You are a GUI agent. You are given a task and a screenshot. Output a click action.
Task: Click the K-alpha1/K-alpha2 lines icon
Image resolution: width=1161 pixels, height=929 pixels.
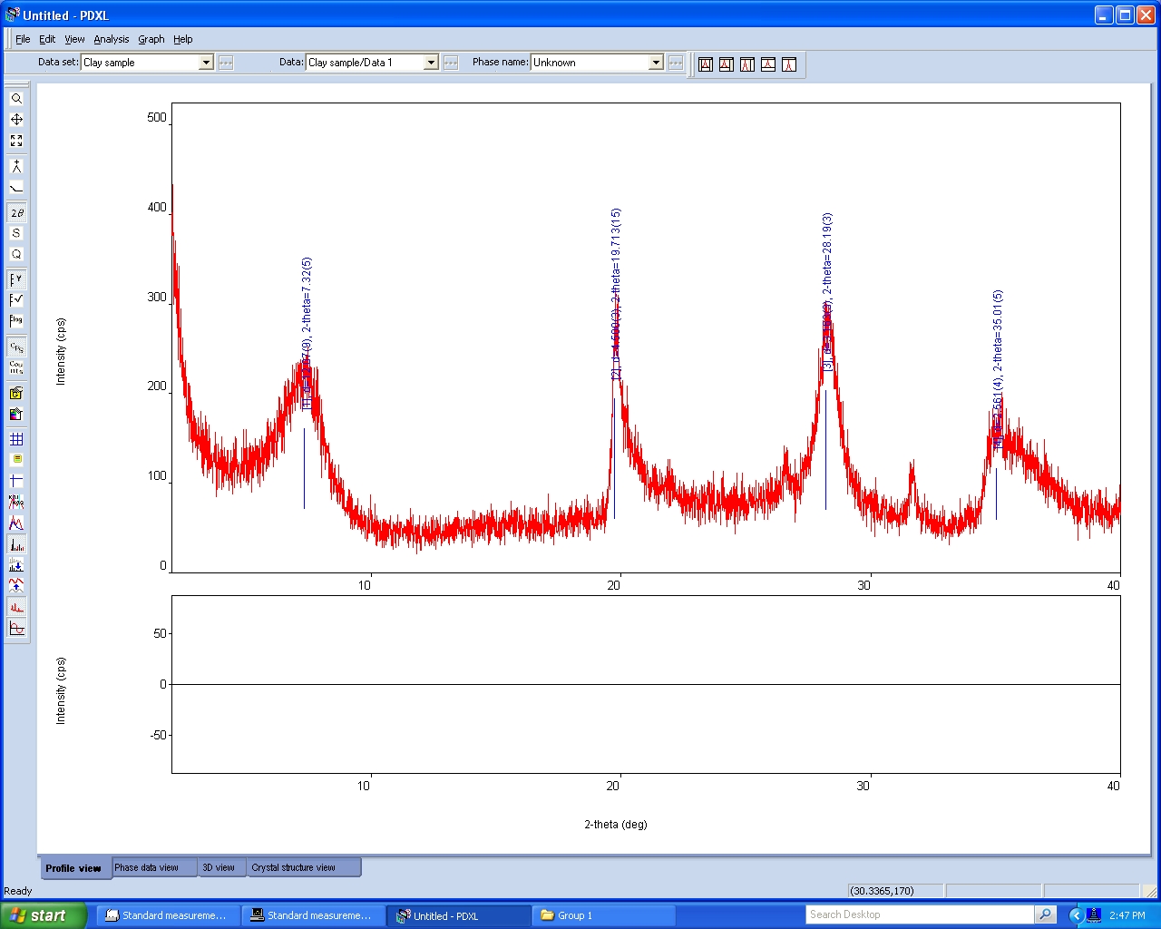pos(16,502)
